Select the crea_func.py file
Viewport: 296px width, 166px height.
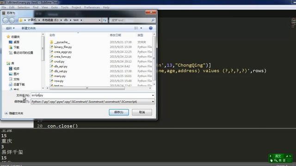point(62,57)
